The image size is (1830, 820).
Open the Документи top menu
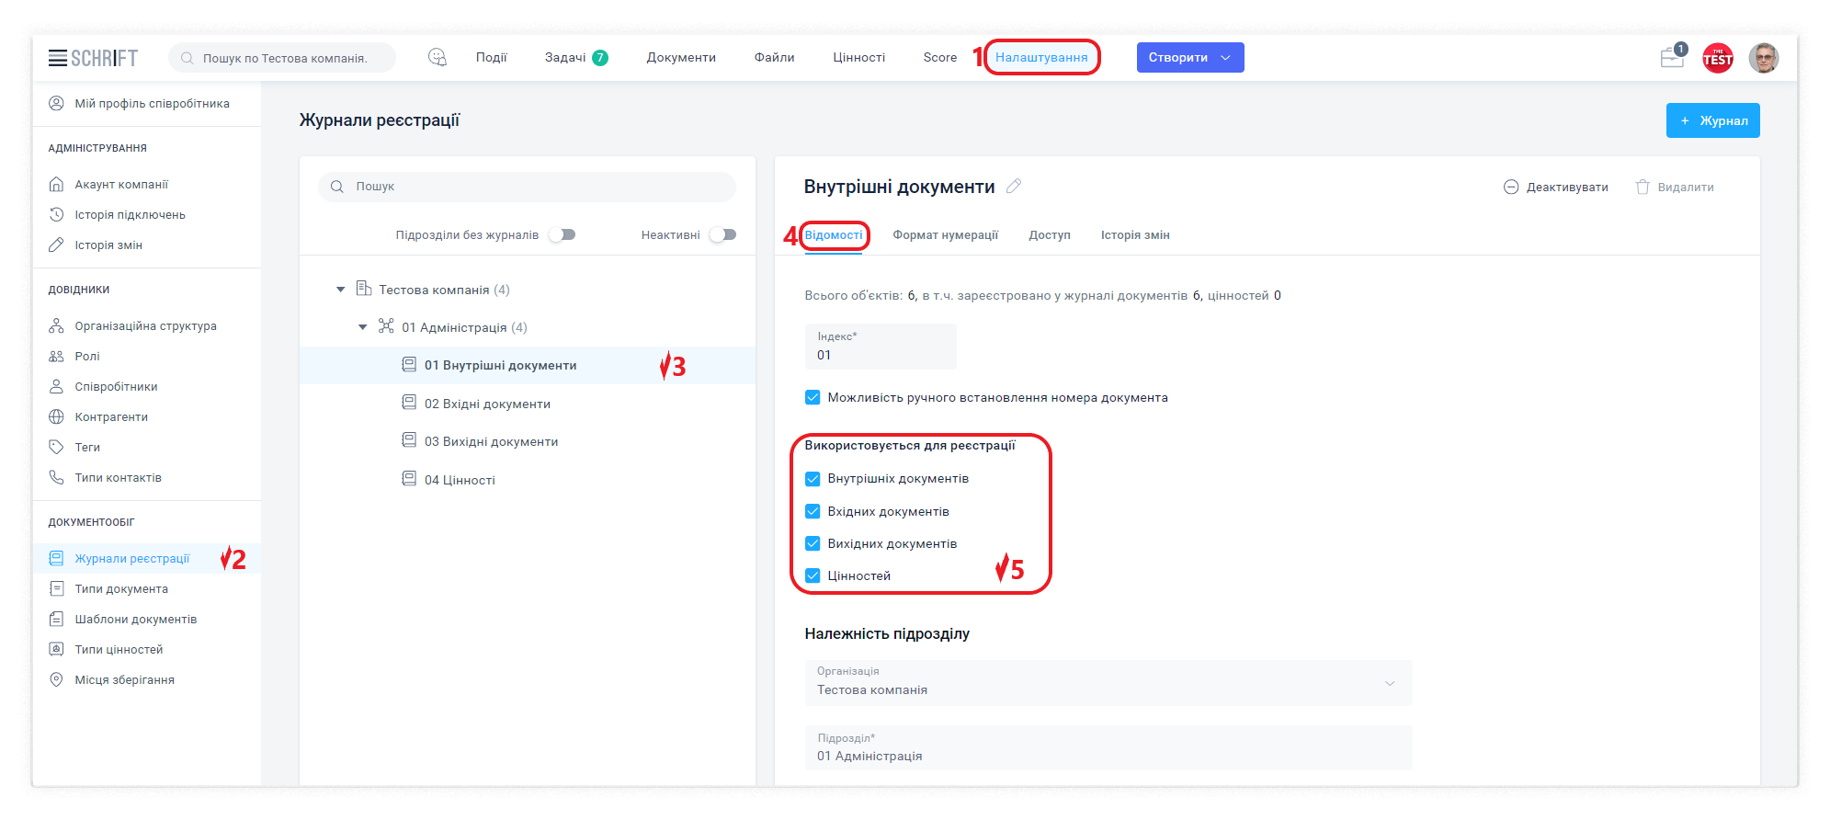tap(680, 58)
